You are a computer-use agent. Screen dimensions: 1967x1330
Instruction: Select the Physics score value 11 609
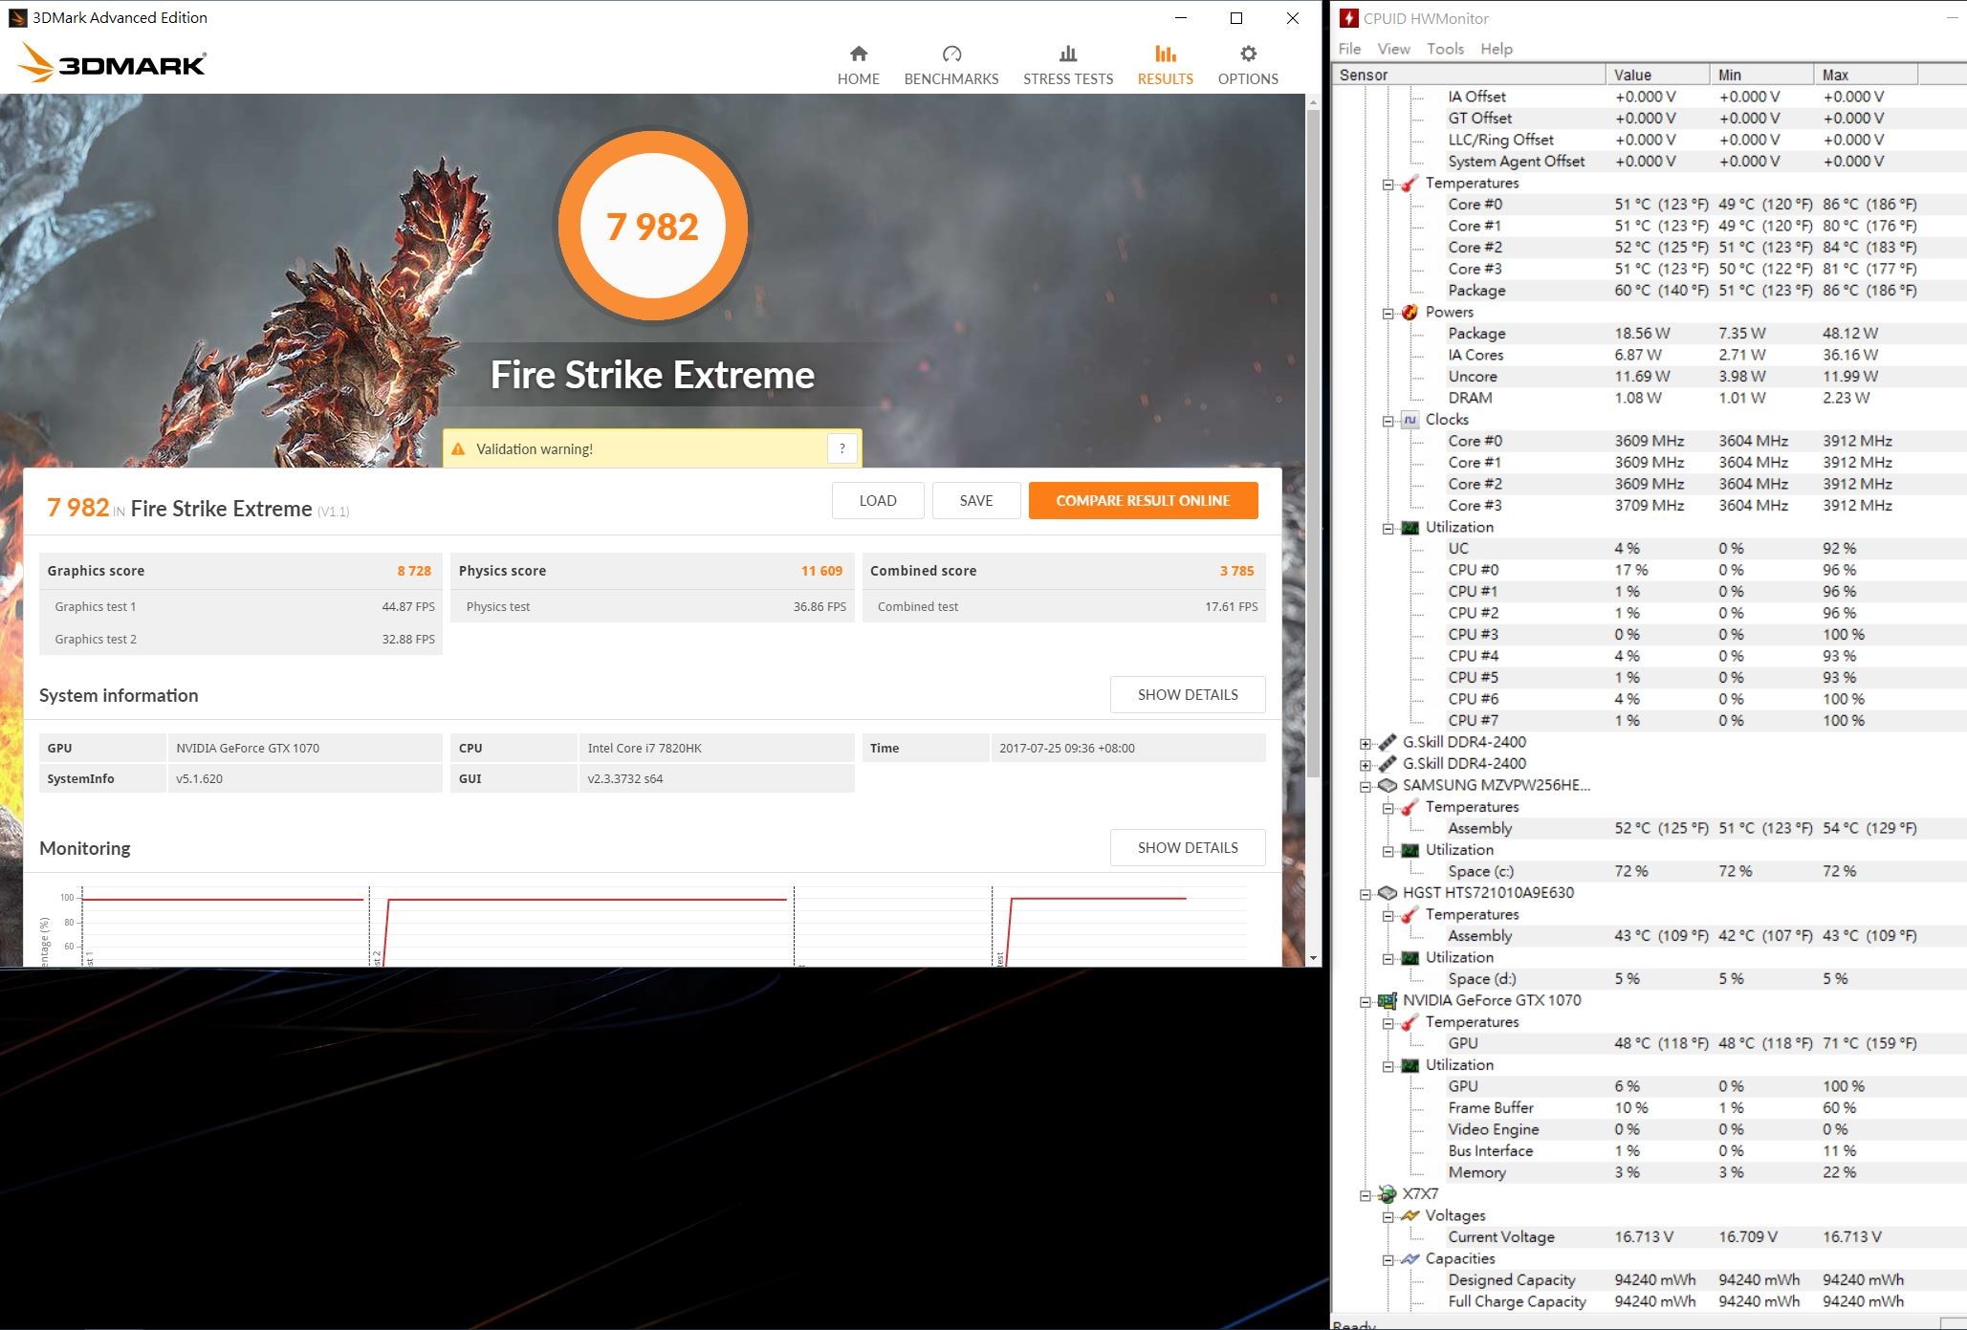tap(821, 571)
